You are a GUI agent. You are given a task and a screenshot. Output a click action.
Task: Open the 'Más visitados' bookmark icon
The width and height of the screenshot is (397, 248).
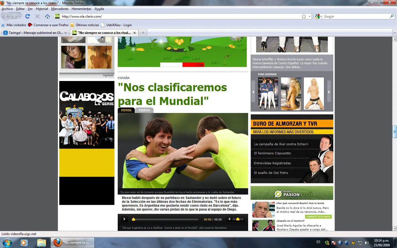click(3, 25)
